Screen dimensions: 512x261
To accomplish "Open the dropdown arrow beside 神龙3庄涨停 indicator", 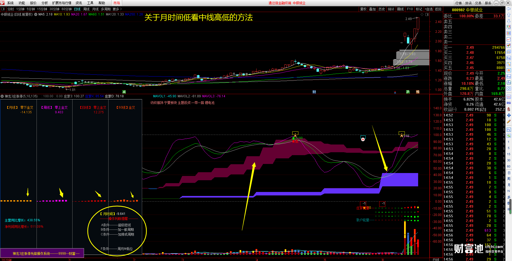I will [x=2, y=96].
